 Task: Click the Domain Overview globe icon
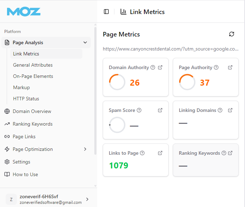[x=7, y=111]
